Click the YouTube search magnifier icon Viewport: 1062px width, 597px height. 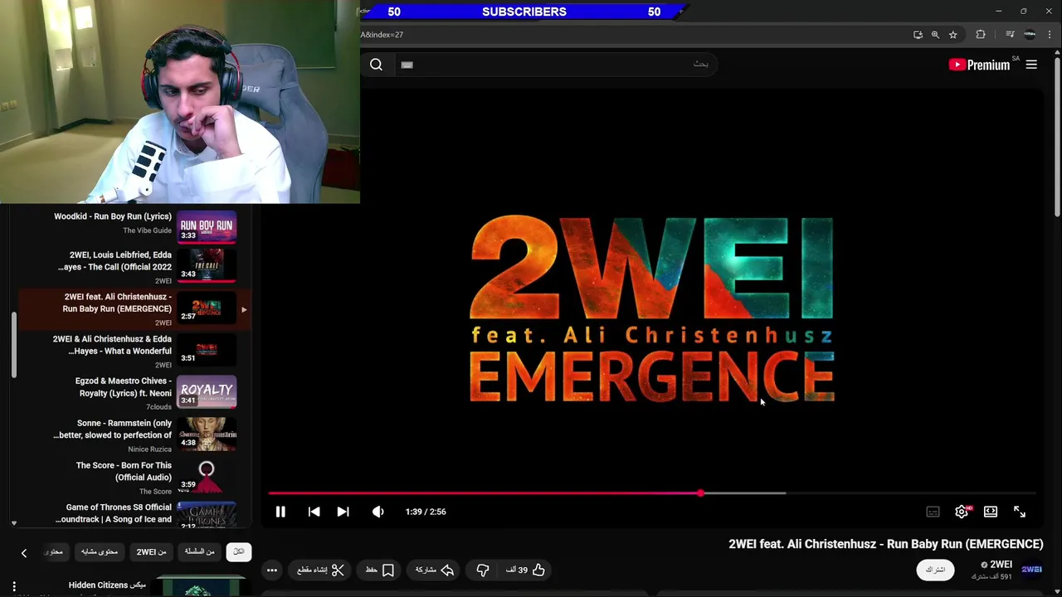[x=376, y=65]
